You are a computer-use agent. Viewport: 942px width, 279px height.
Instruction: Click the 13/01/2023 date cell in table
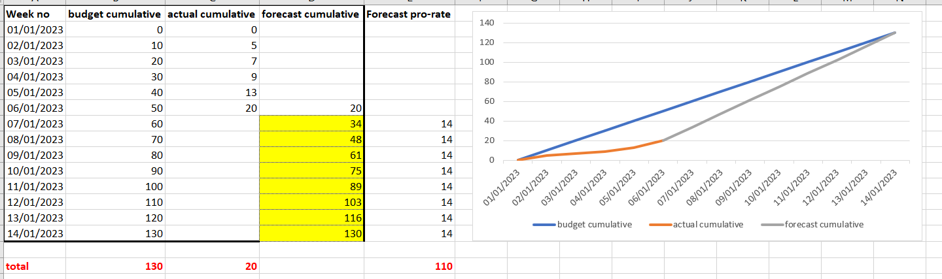(35, 218)
